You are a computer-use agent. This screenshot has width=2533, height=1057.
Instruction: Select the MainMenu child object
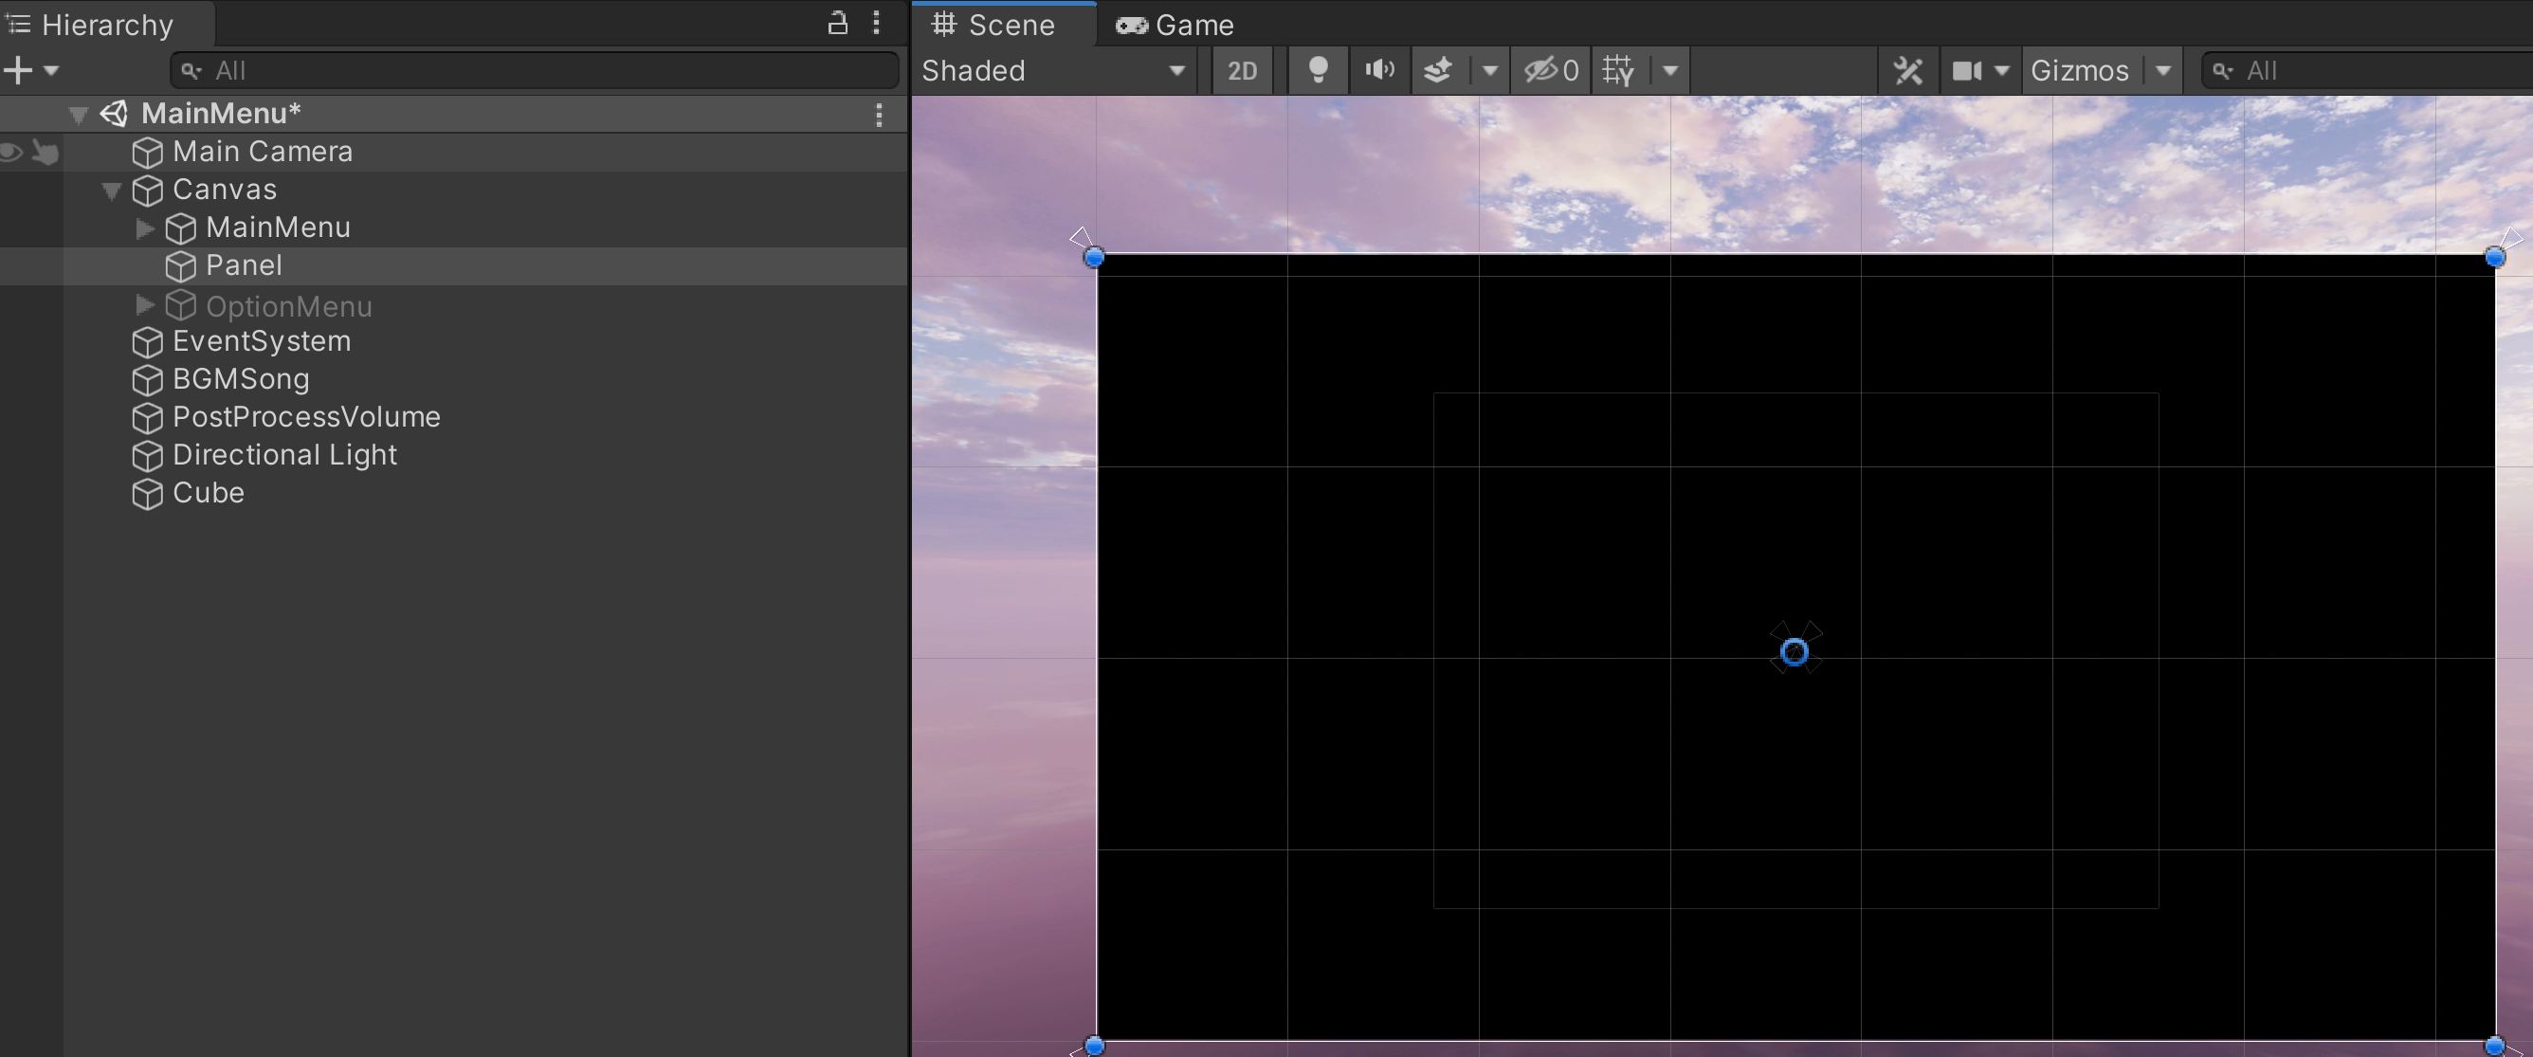point(279,228)
